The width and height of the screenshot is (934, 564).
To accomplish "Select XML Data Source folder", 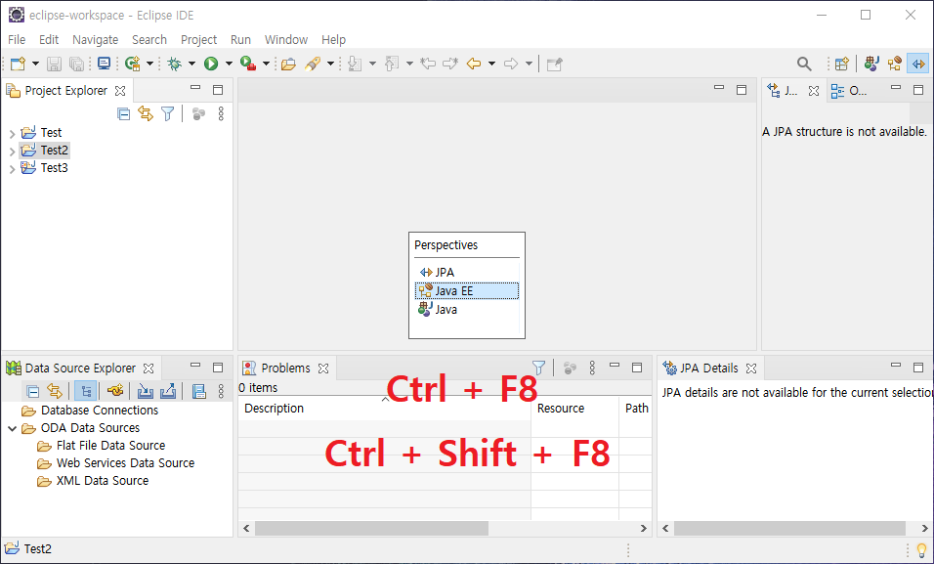I will pos(103,481).
